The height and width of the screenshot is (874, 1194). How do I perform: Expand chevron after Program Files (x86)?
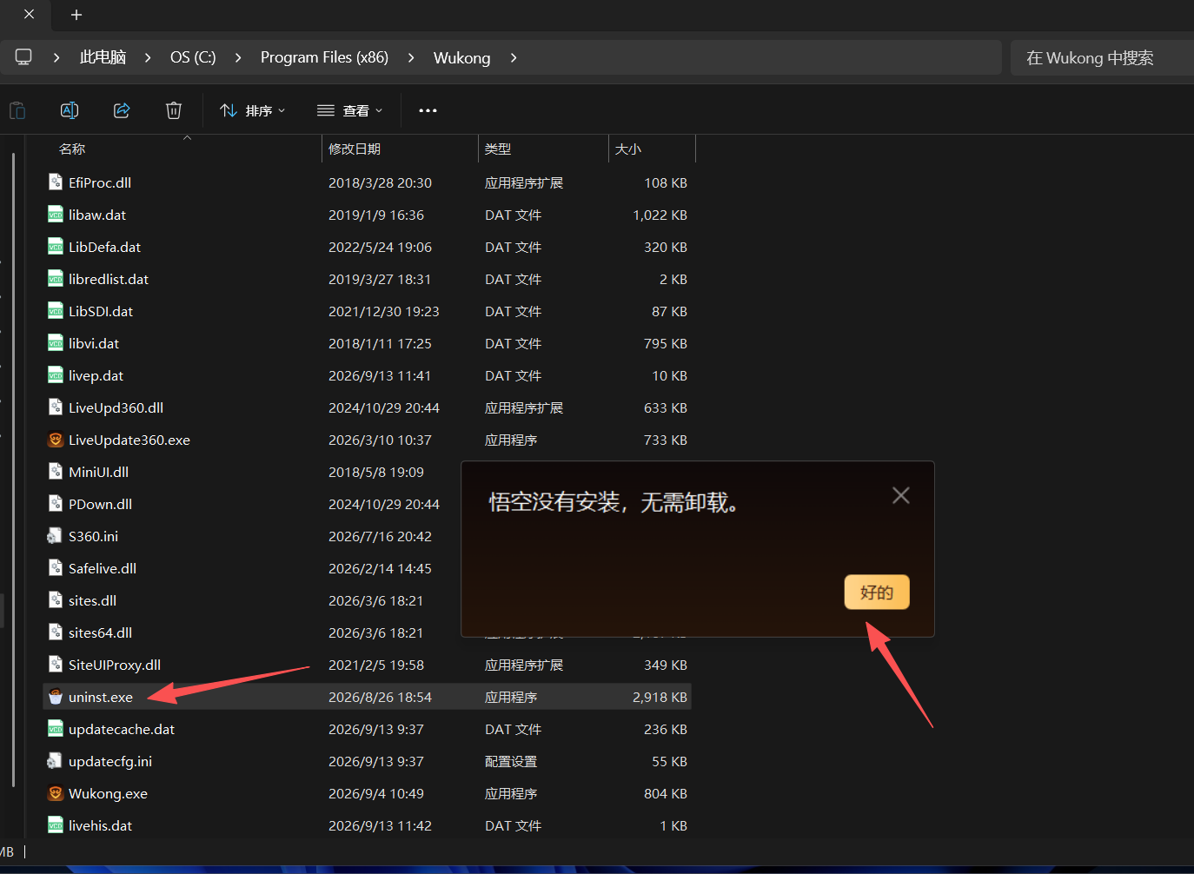411,57
